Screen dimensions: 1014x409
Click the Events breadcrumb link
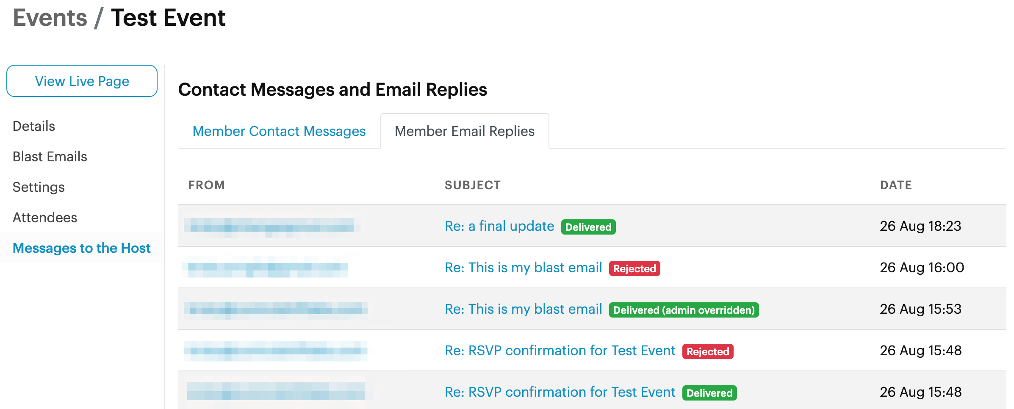point(50,18)
